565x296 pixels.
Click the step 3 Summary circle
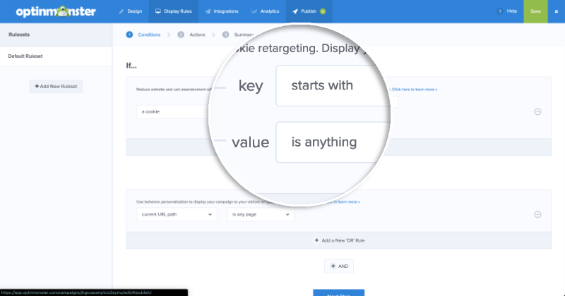click(225, 35)
